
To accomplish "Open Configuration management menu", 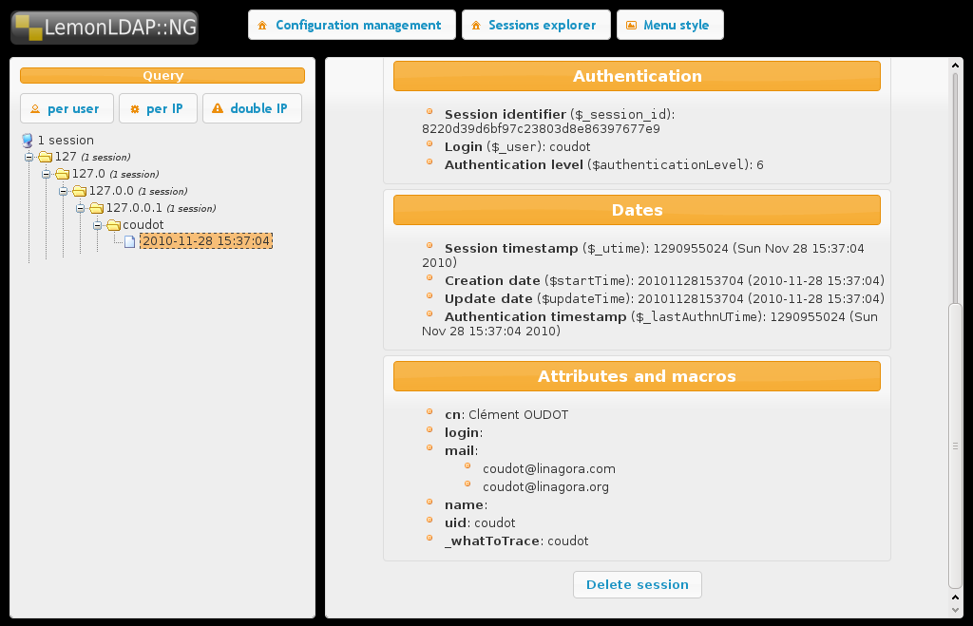I will click(352, 25).
